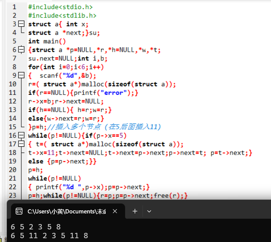Click line number 1 in the gutter

14,7
